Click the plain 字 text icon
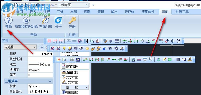The image size is (201, 95). 111,41
